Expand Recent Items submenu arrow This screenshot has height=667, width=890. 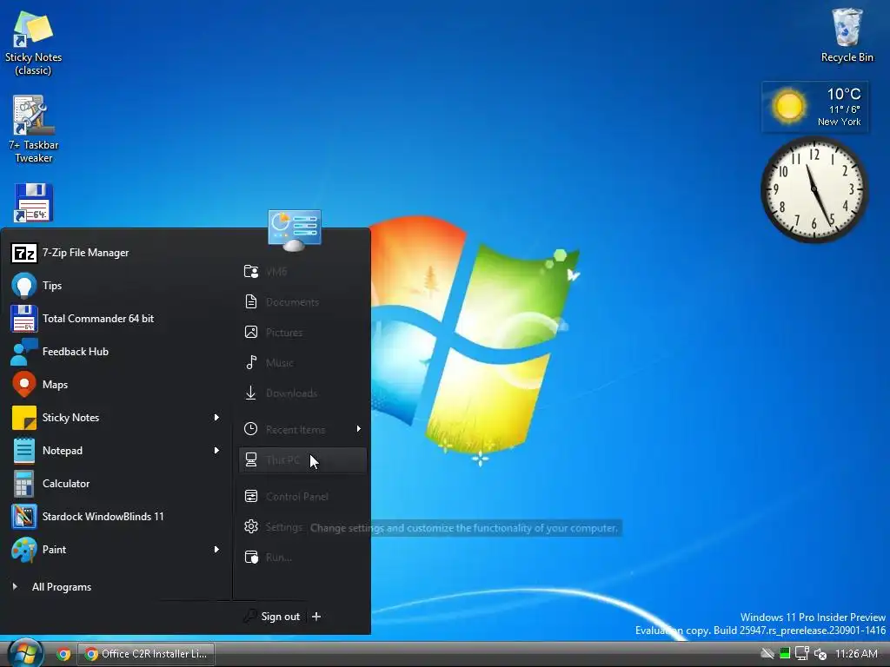click(359, 429)
